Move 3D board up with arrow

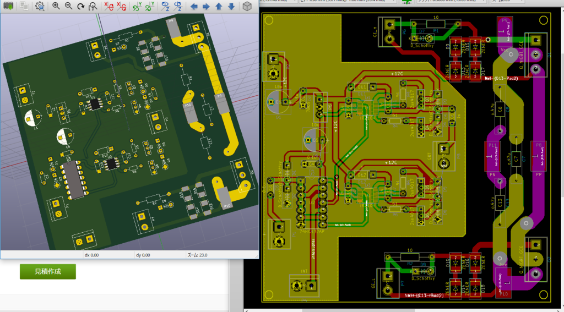(219, 6)
